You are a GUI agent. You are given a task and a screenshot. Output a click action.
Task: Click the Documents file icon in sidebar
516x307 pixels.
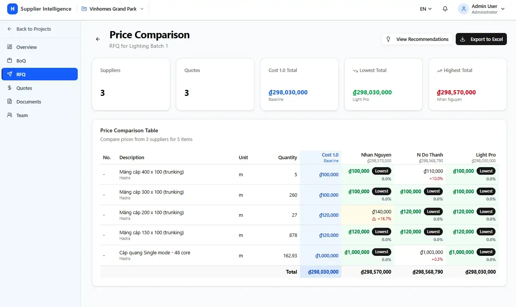point(10,102)
